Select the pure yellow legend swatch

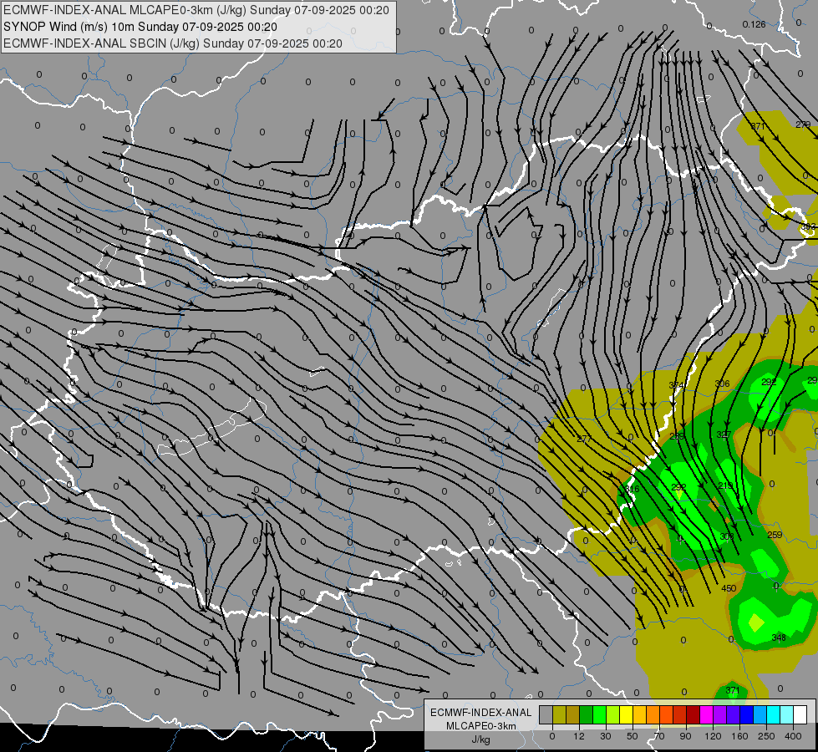pos(626,715)
